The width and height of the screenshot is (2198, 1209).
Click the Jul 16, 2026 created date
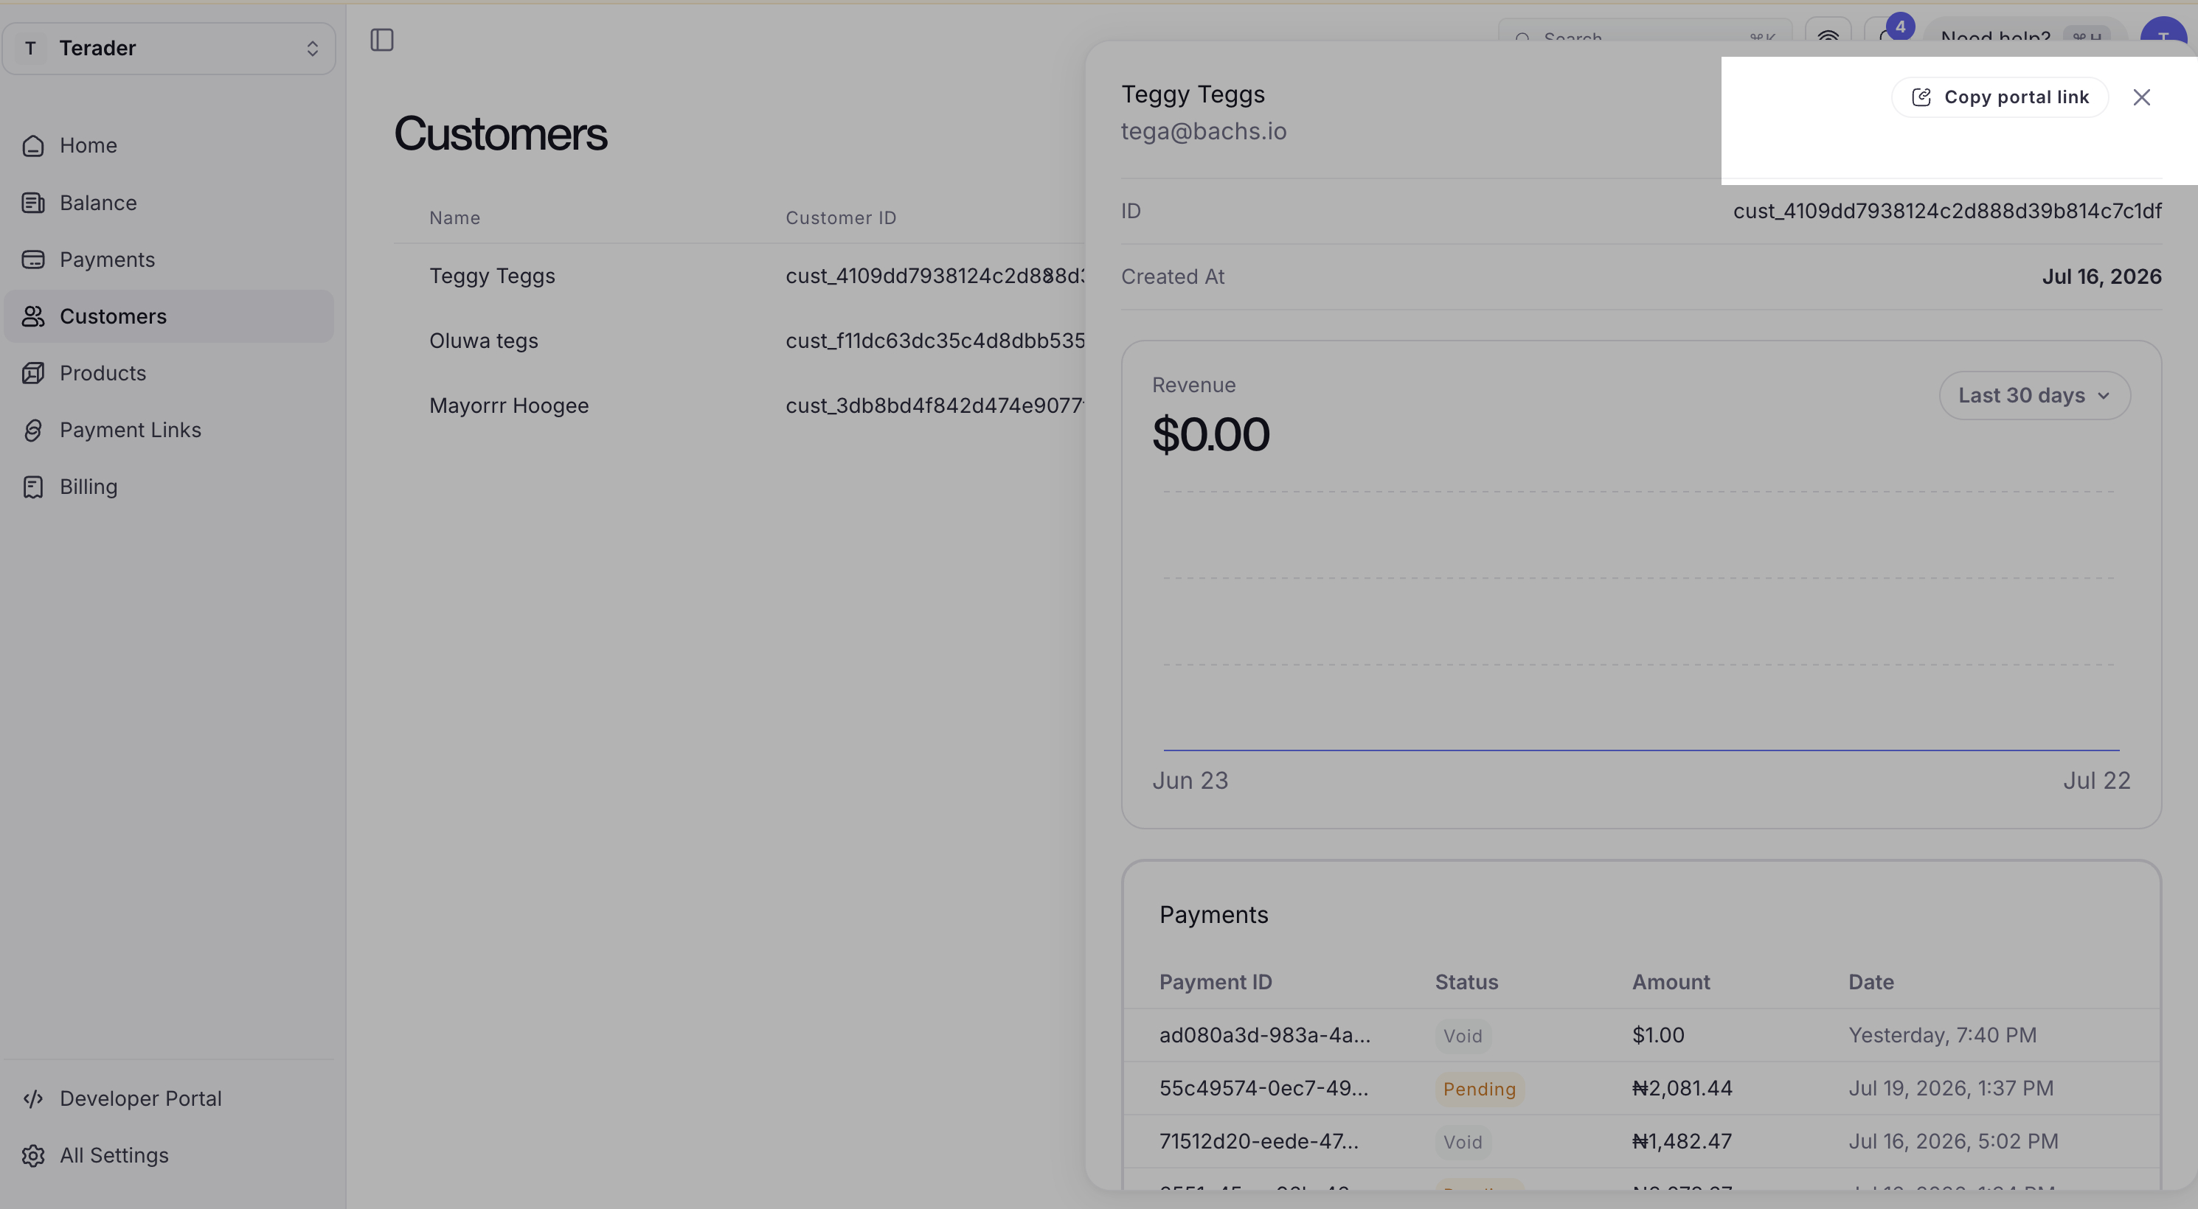coord(2101,276)
